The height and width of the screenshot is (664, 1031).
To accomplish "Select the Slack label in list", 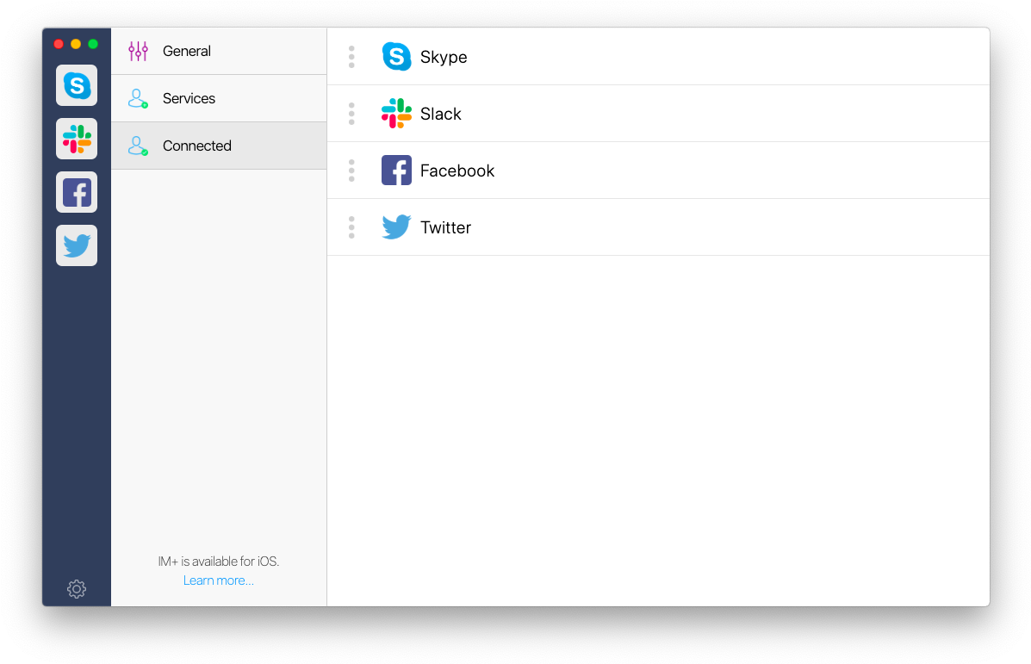I will [x=440, y=114].
